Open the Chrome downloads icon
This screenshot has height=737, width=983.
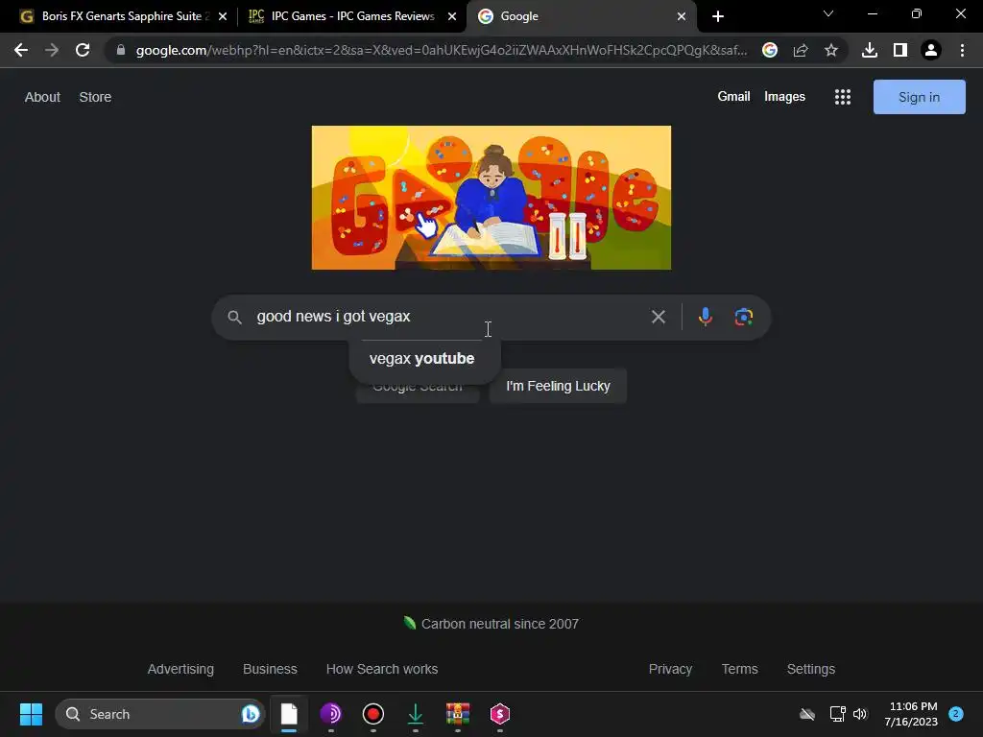(x=870, y=50)
